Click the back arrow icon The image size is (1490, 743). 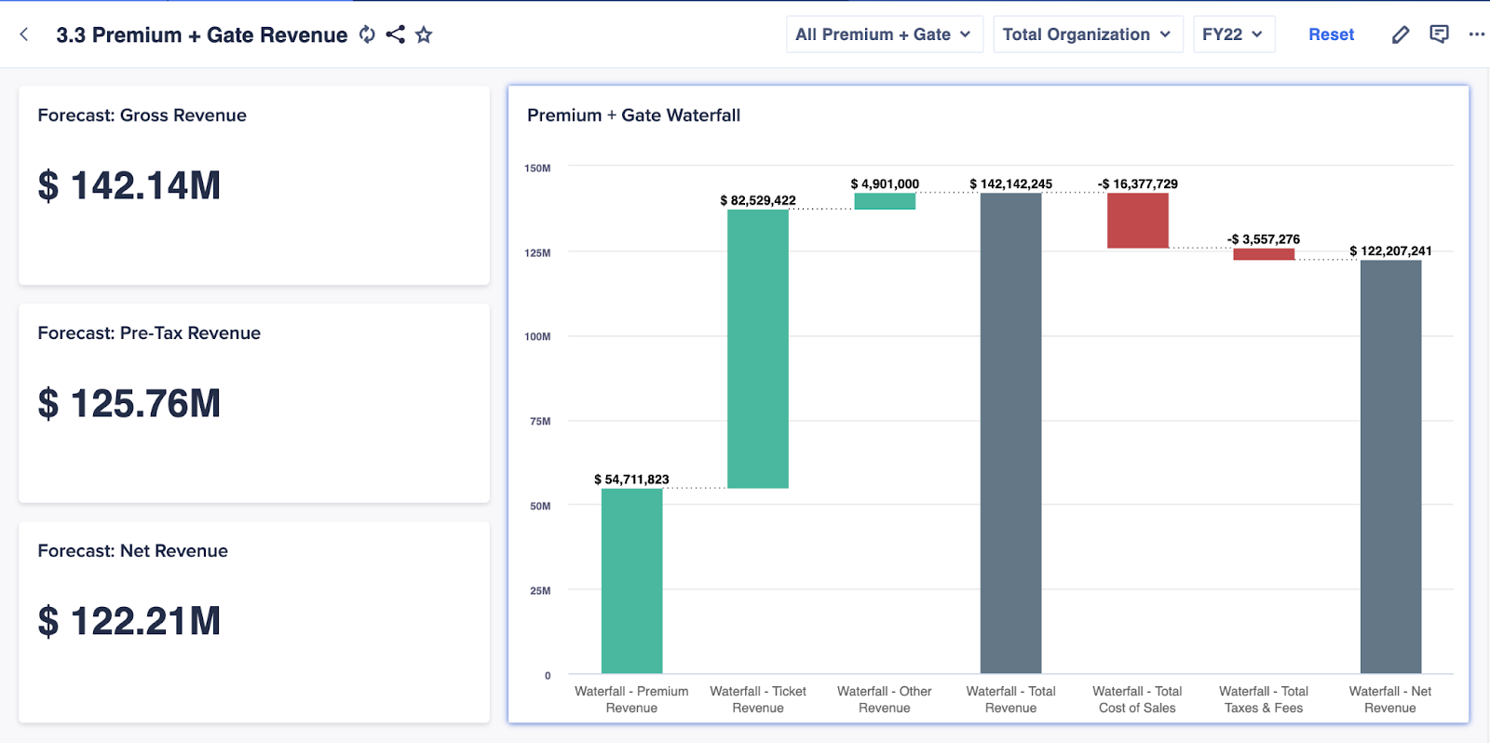(24, 34)
